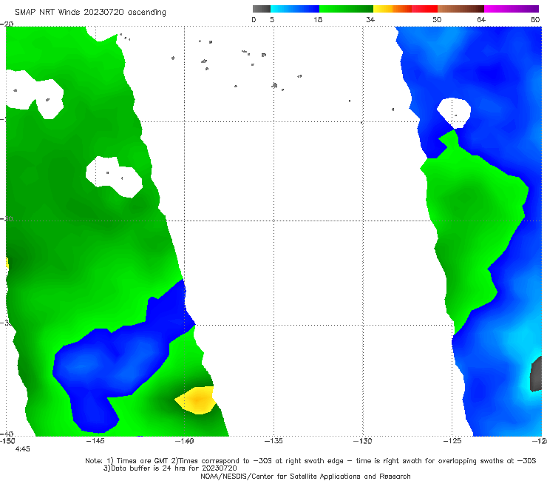Click the yellow high-wind patch on the map
Viewport: 547px width, 481px height.
[x=196, y=400]
